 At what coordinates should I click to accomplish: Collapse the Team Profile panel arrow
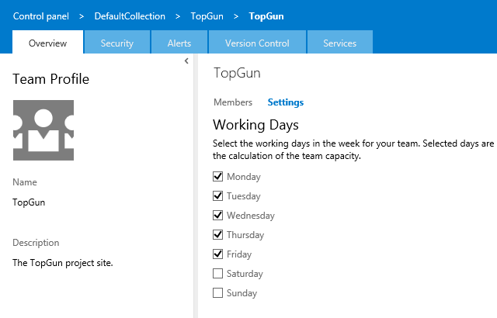(186, 61)
